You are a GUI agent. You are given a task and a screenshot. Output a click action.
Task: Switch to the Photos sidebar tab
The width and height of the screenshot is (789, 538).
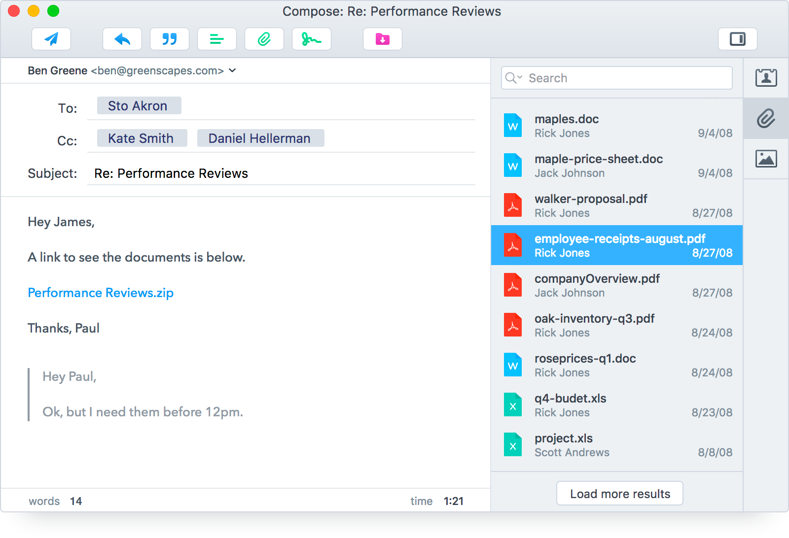(766, 159)
